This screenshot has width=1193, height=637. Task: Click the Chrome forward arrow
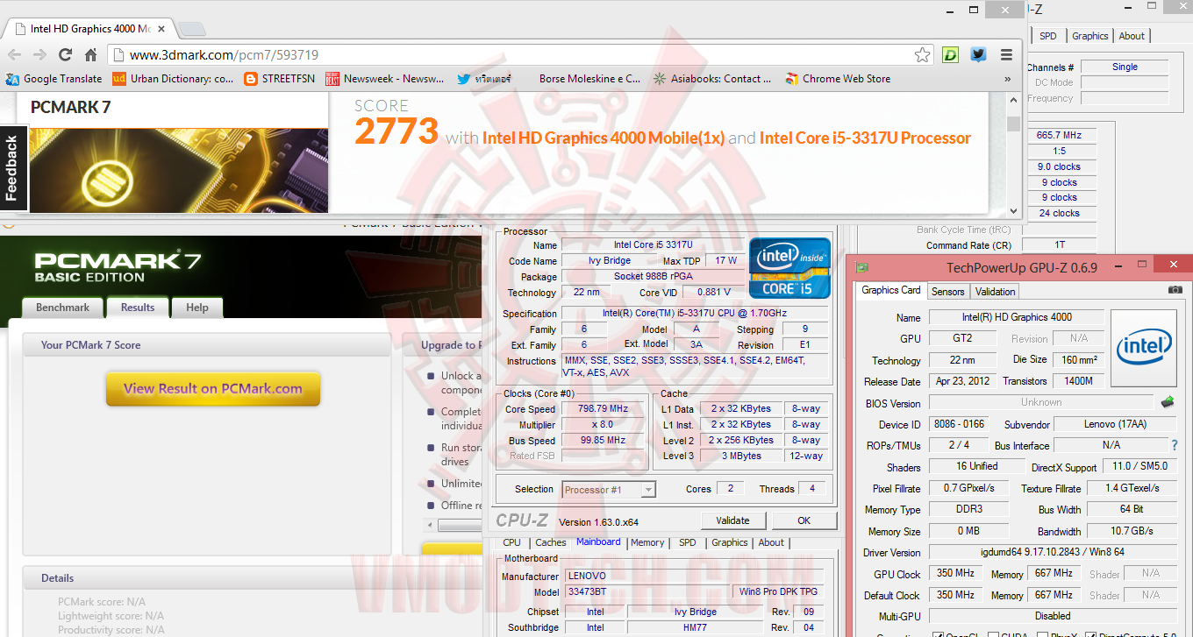pos(40,54)
